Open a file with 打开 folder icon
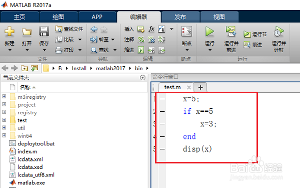Image resolution: width=300 pixels, height=188 pixels. coord(26,32)
